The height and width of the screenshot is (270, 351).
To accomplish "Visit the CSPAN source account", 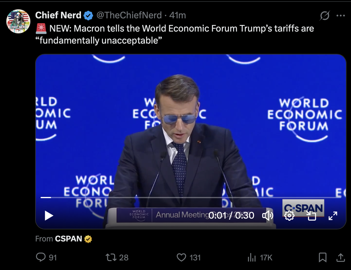I will (69, 239).
